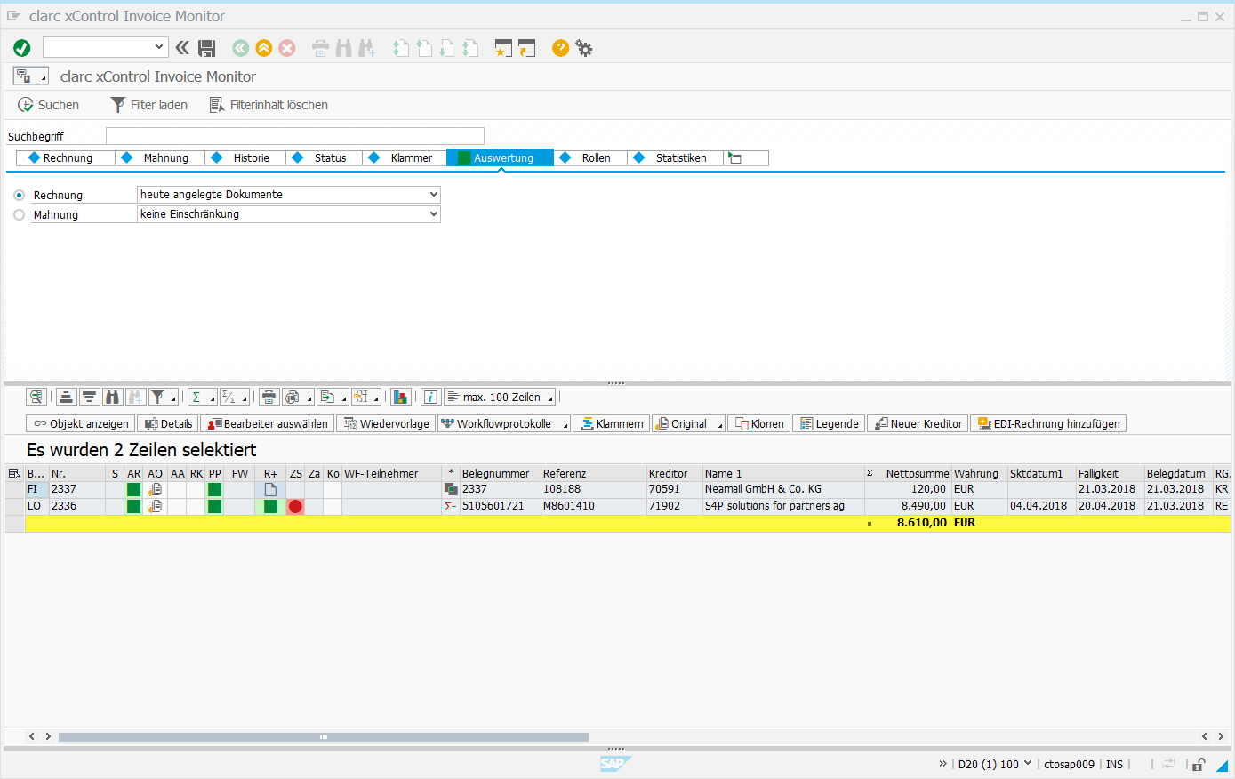Click the horizontal scrollbar of the table
Viewport: 1235px width, 779px height.
pyautogui.click(x=323, y=736)
